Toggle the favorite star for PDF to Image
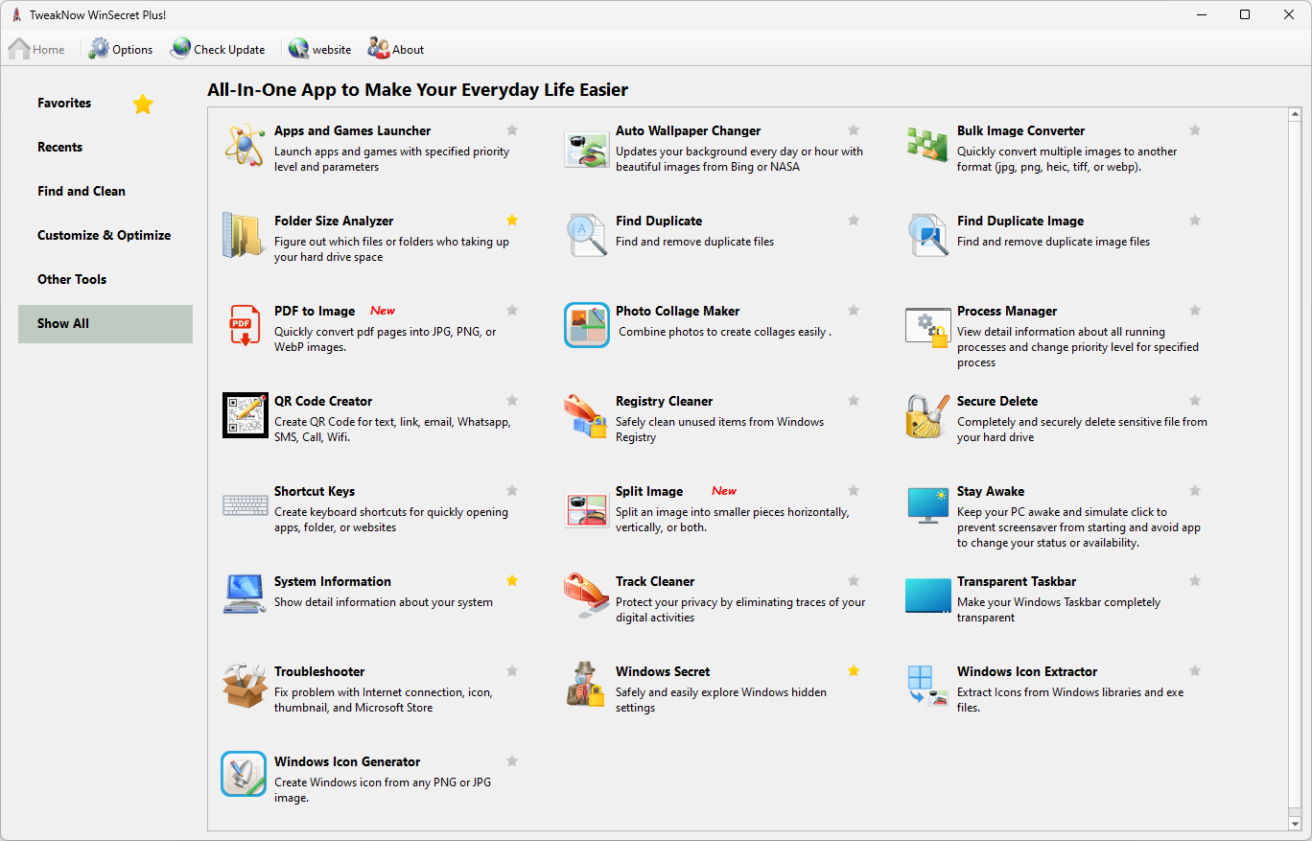Viewport: 1312px width, 841px height. pos(512,311)
